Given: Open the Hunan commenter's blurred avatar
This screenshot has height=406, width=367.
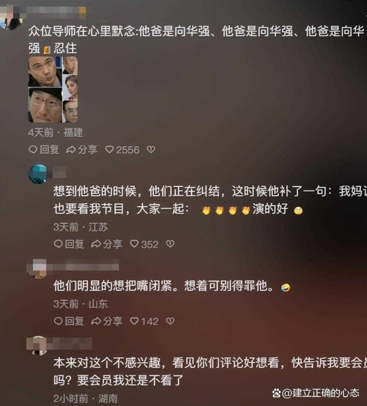Looking at the screenshot, I should (x=39, y=346).
